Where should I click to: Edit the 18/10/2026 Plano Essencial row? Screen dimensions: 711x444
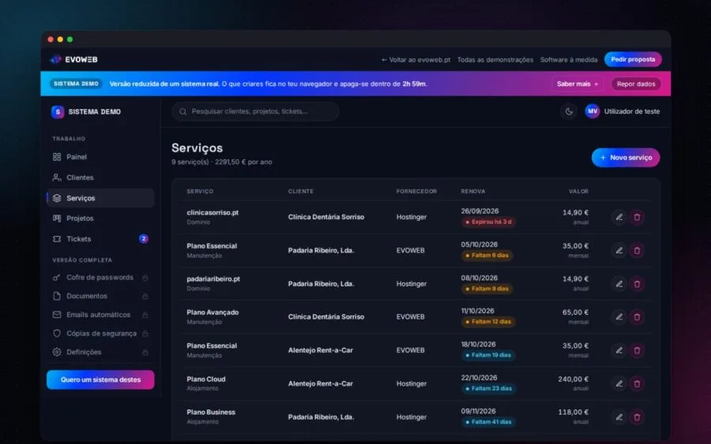[619, 350]
